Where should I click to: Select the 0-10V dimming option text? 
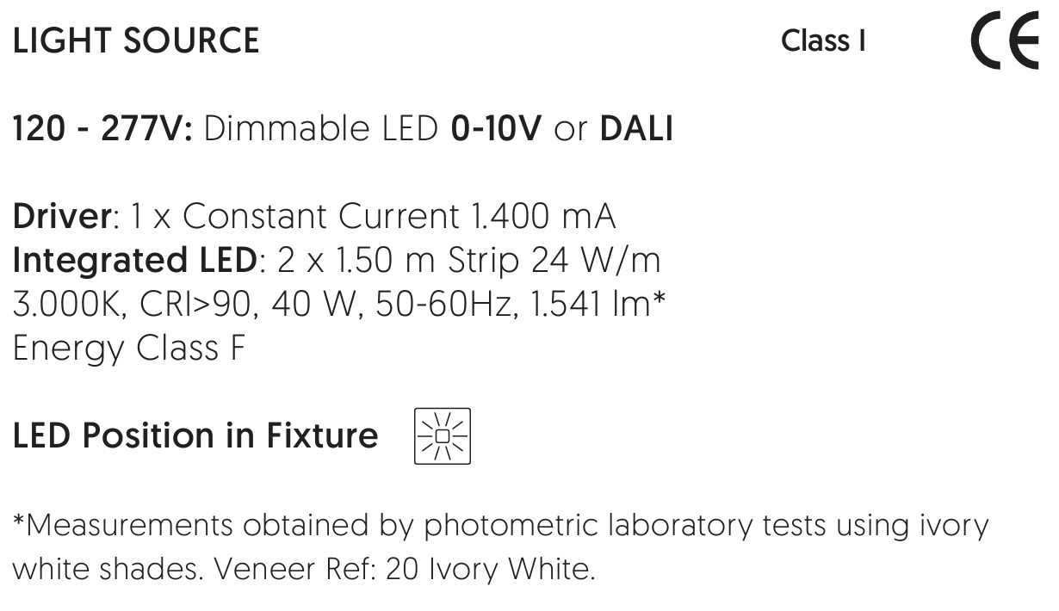496,129
